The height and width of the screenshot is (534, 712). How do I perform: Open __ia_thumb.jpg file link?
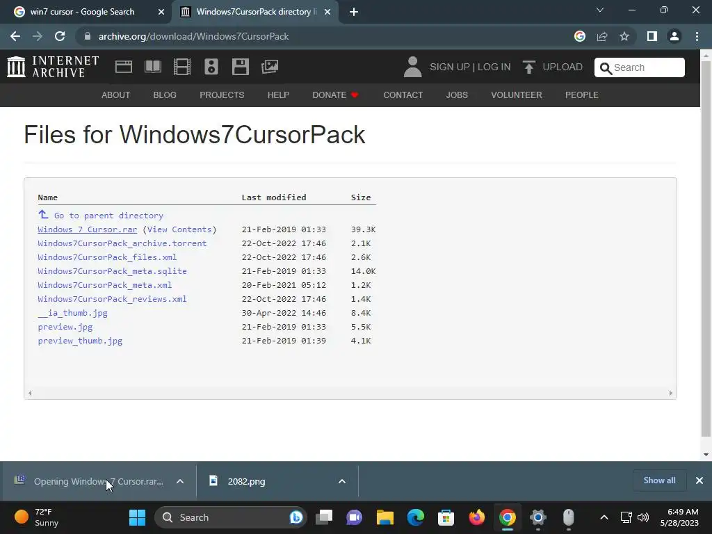tap(72, 313)
